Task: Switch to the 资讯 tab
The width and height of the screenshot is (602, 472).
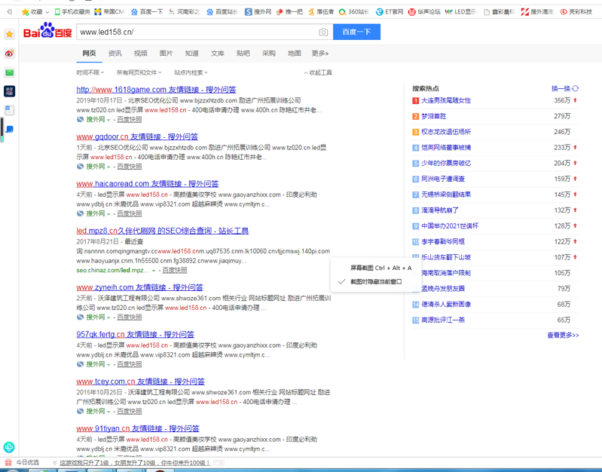Action: click(x=115, y=53)
